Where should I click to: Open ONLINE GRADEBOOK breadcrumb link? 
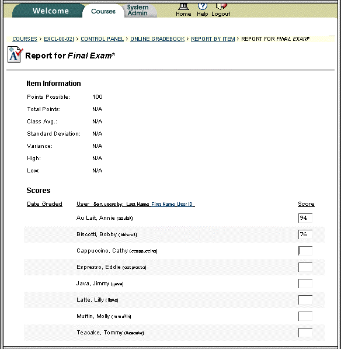coord(158,39)
